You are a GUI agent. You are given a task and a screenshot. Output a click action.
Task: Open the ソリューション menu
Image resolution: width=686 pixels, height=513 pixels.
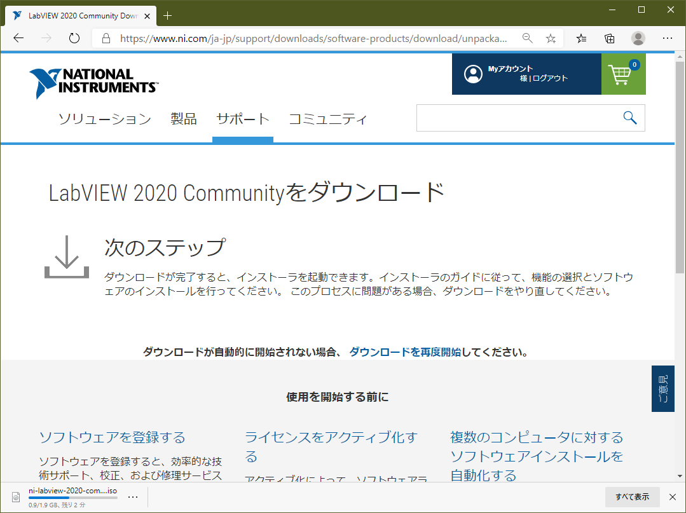pos(104,119)
